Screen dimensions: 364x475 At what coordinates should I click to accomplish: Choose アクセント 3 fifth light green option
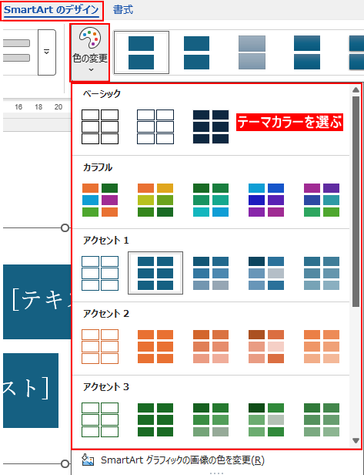click(322, 419)
